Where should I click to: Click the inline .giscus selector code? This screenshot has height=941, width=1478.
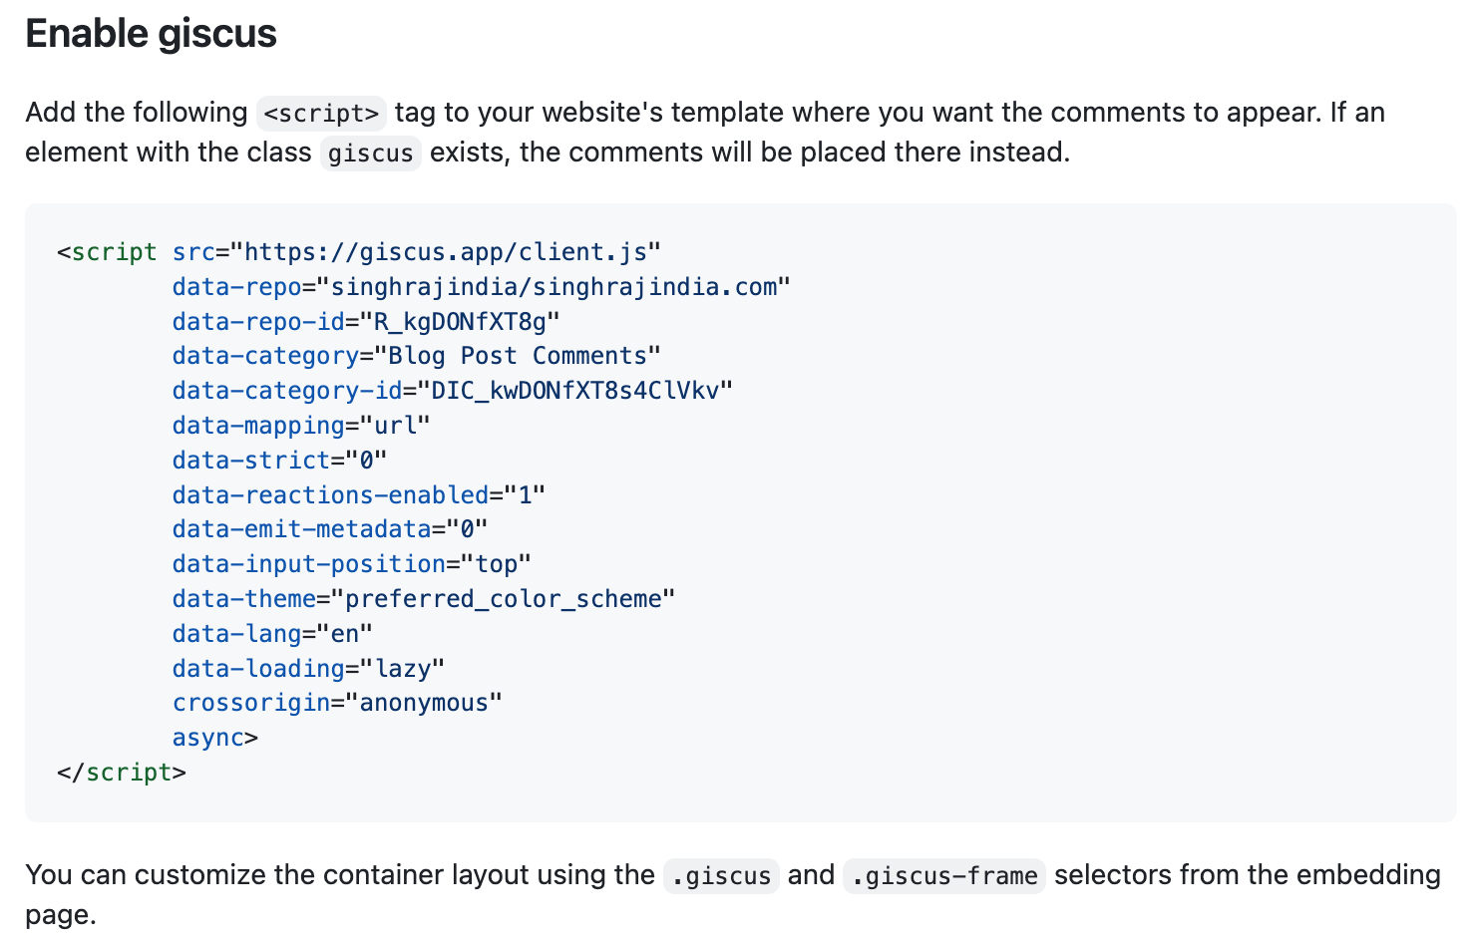tap(721, 876)
